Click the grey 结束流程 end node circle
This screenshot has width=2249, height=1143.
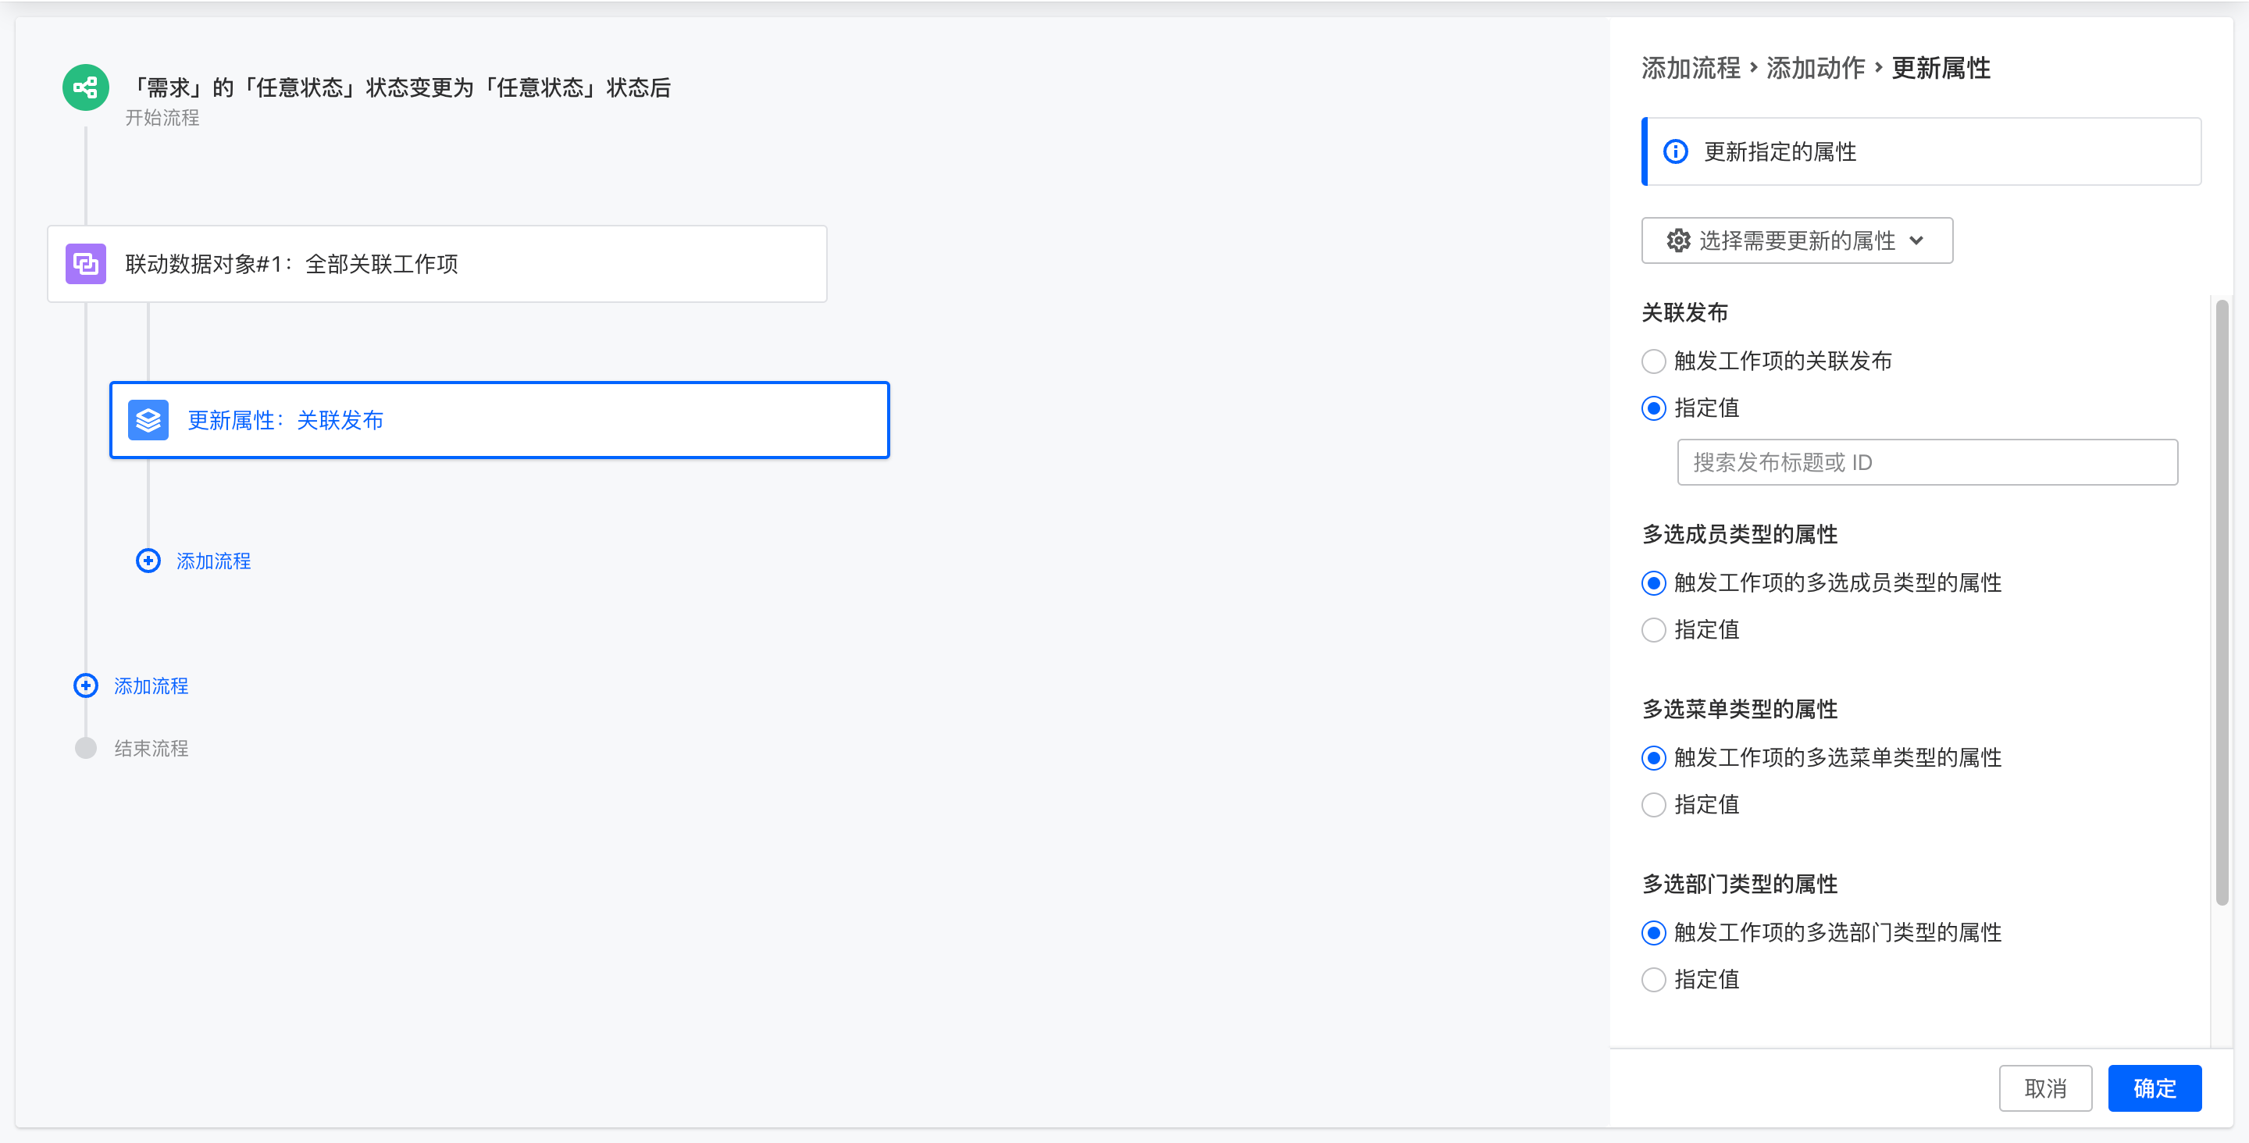(x=86, y=748)
